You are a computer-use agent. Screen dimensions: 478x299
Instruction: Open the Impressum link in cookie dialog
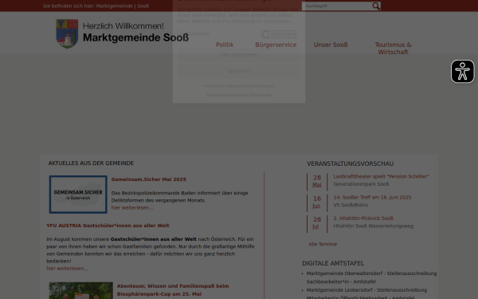tap(261, 95)
